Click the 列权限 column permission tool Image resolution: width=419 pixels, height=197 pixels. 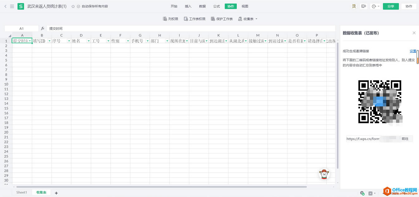coord(171,19)
